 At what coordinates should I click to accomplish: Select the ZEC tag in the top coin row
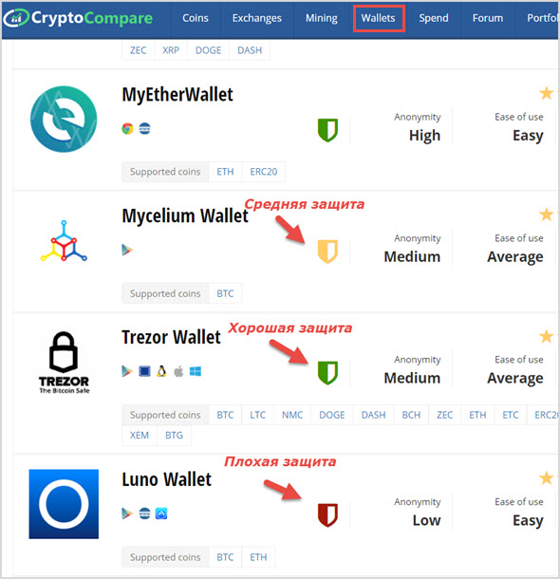pos(138,50)
